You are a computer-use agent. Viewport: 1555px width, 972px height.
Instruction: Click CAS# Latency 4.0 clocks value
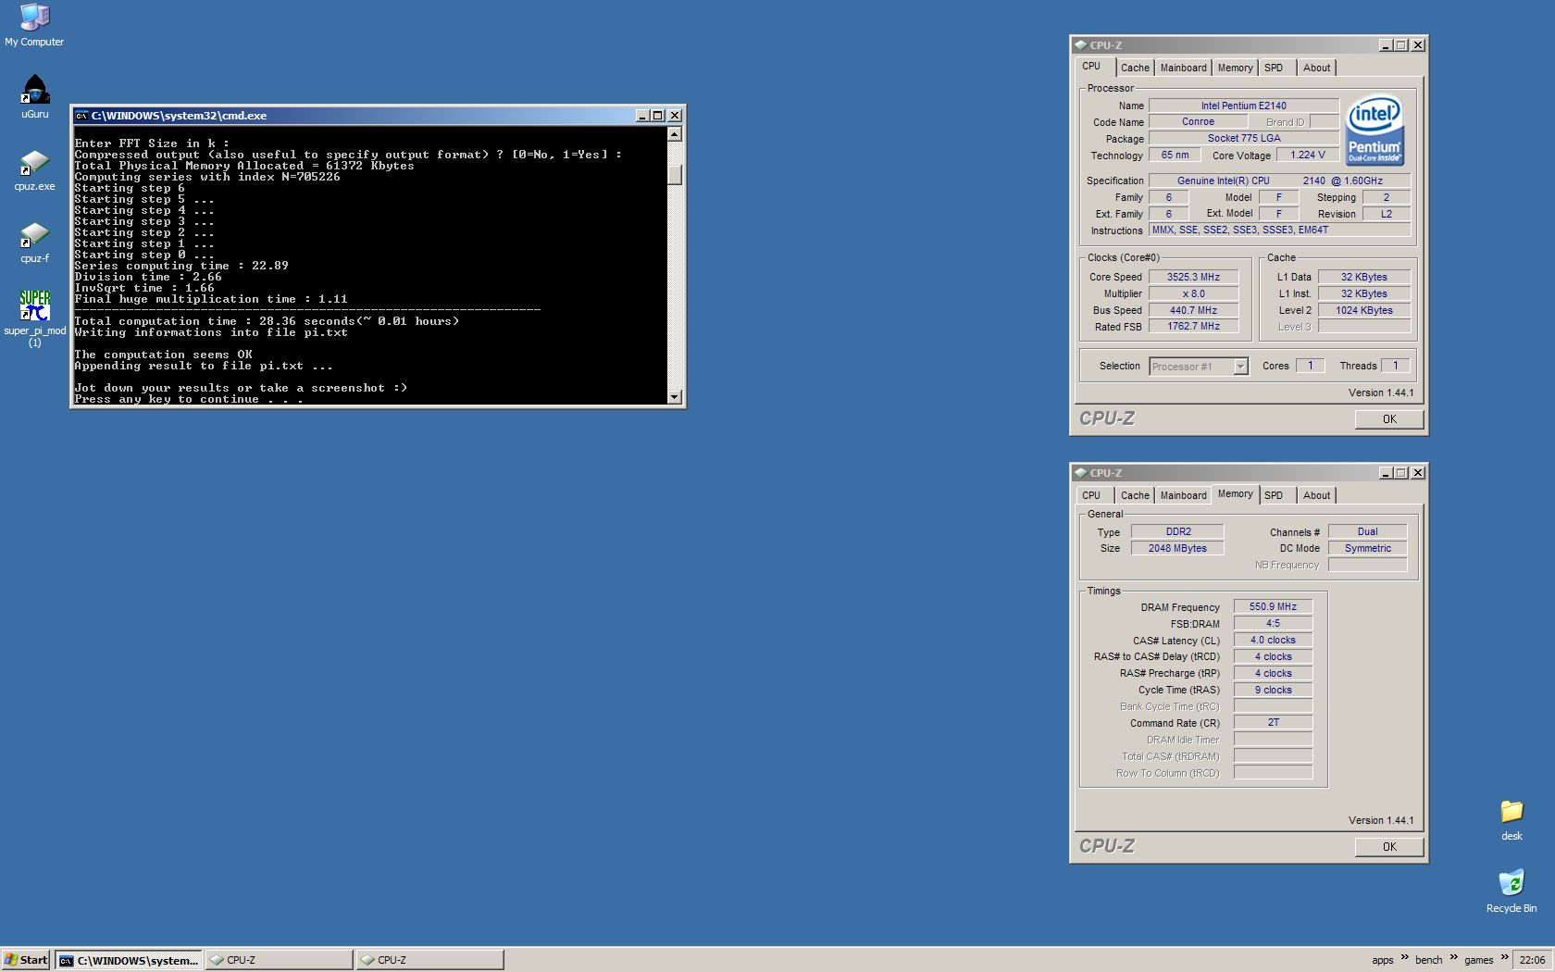click(1273, 640)
